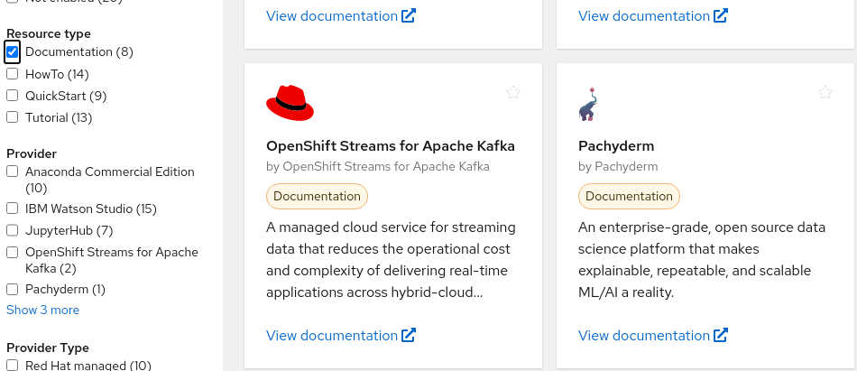Favorite OpenShift Streams card with star icon
Image resolution: width=857 pixels, height=371 pixels.
[513, 92]
